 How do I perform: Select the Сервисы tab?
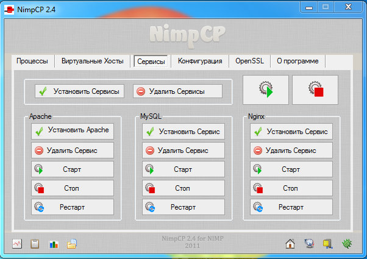point(151,62)
